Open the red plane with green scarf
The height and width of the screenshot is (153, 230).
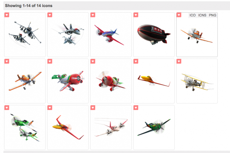tap(68, 81)
